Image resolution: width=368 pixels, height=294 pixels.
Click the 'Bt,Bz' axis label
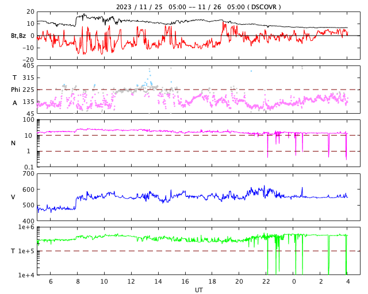[18, 36]
